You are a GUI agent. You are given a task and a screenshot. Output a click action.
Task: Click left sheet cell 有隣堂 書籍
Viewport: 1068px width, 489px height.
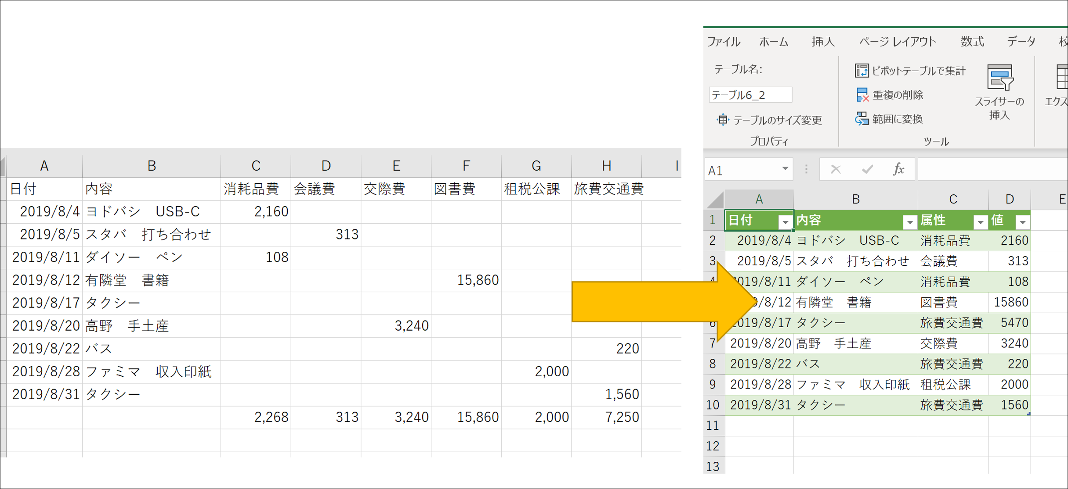click(152, 280)
